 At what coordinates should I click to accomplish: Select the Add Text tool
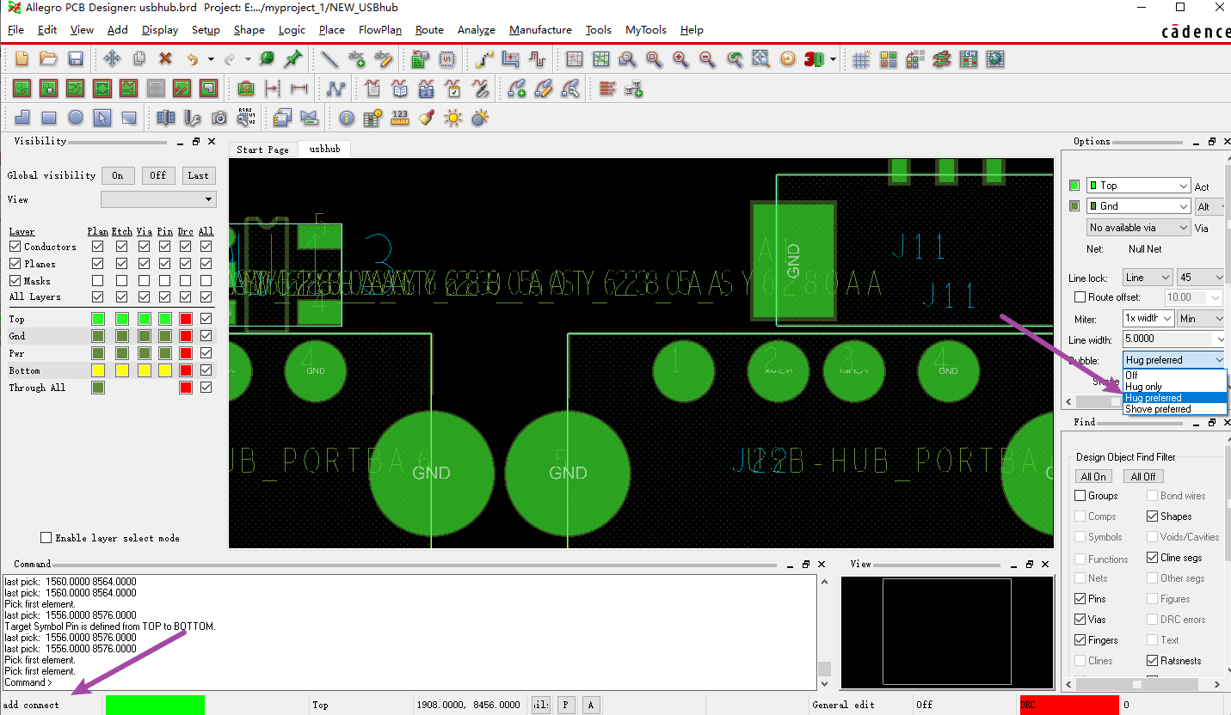coord(357,59)
